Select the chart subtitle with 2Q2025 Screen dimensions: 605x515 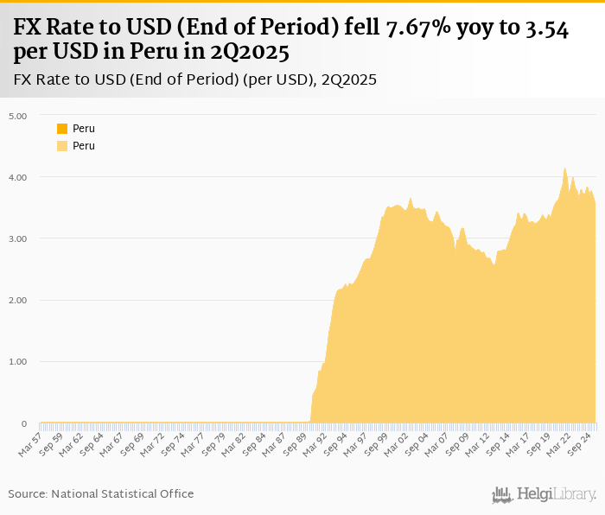coord(194,79)
